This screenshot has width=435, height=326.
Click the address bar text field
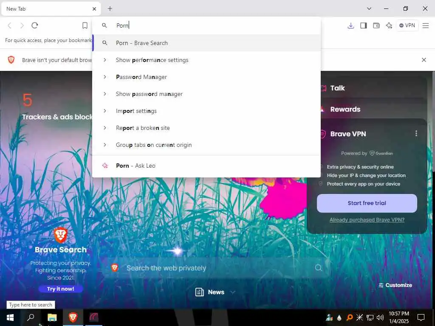pyautogui.click(x=206, y=25)
